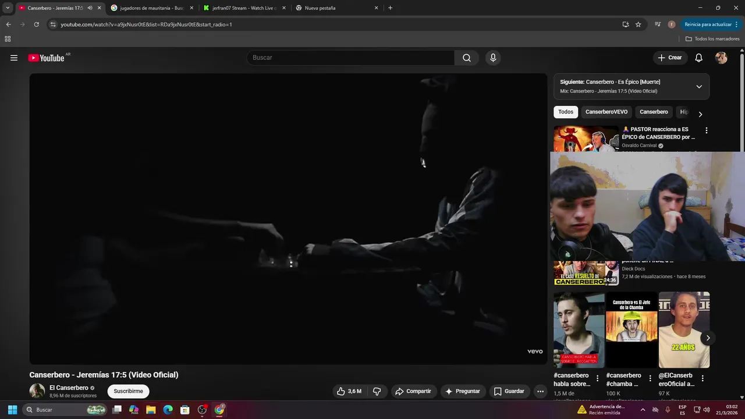Screen dimensions: 745x419
Task: Click the Crear button
Action: pos(670,58)
